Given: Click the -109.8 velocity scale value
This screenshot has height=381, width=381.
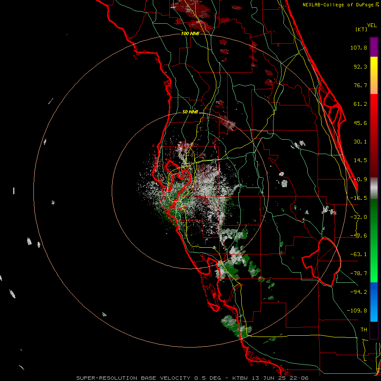Looking at the screenshot, I should [x=357, y=311].
